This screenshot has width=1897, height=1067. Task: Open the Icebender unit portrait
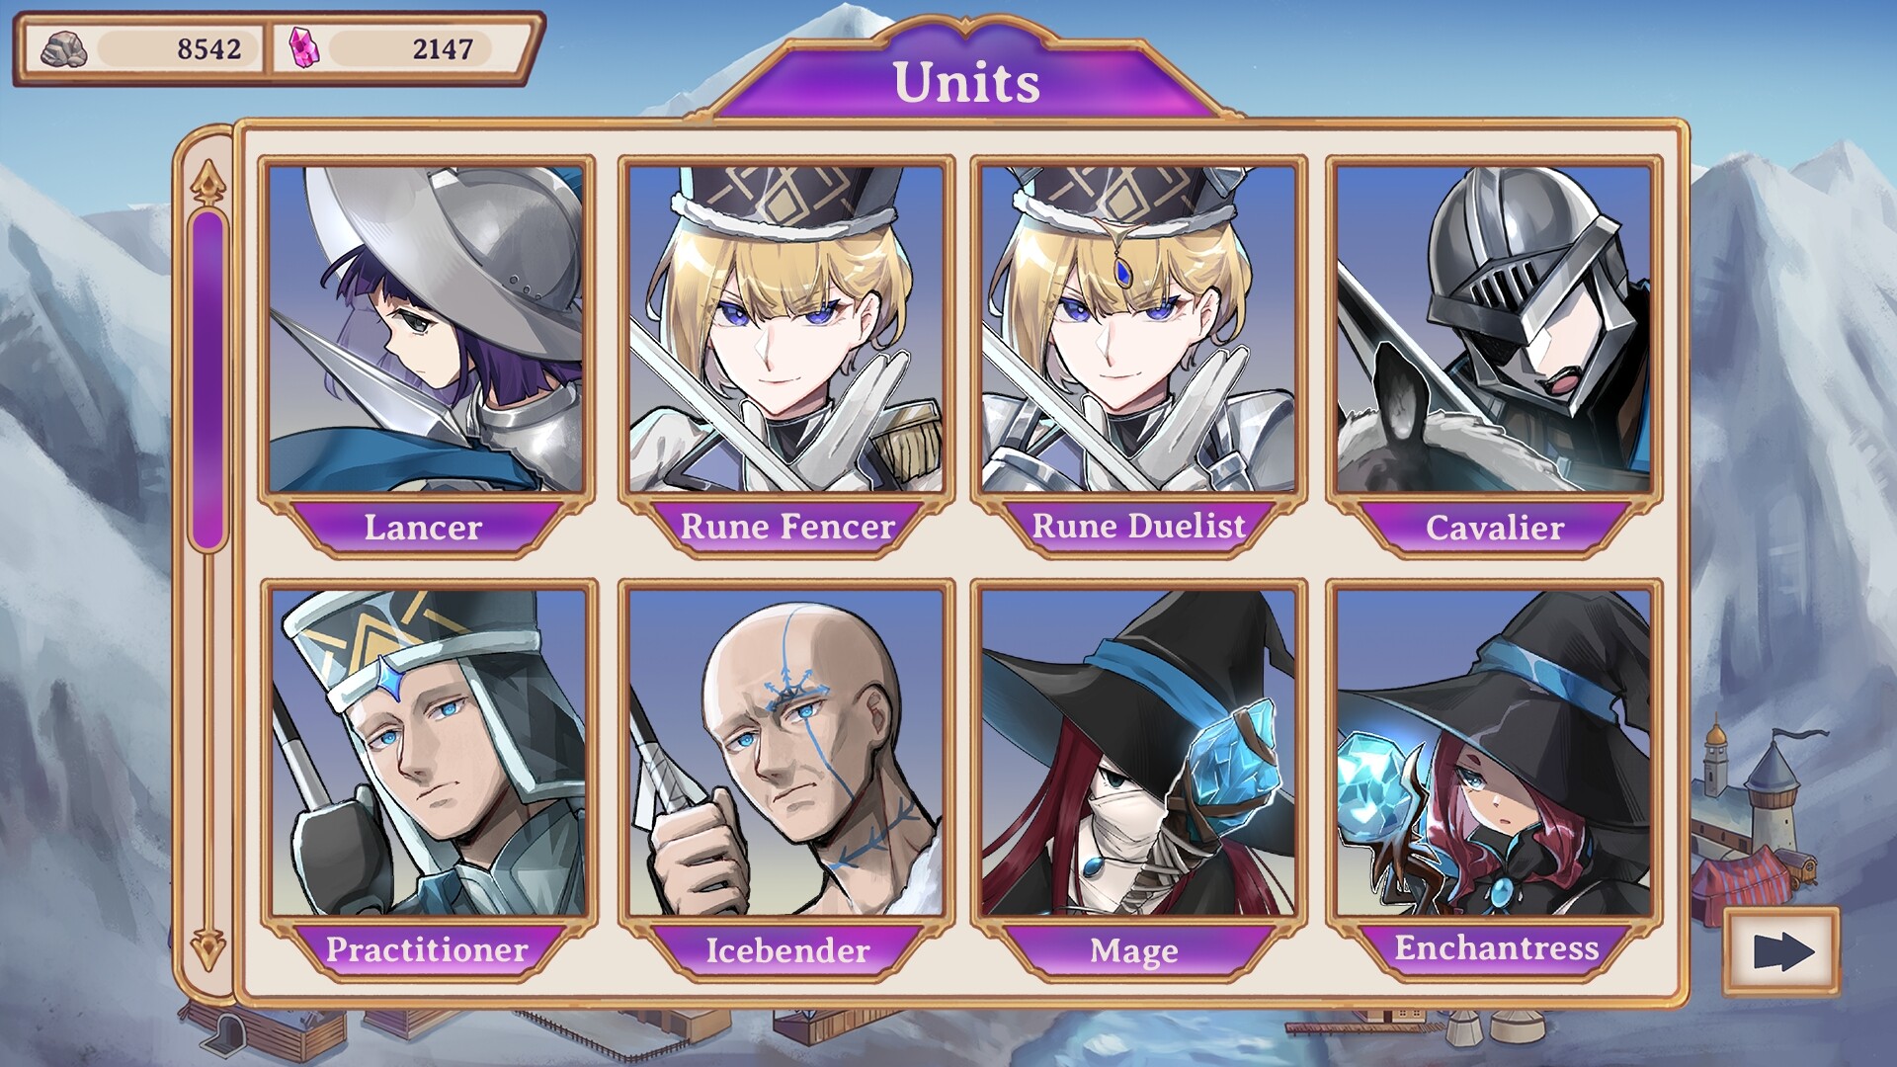(x=786, y=753)
